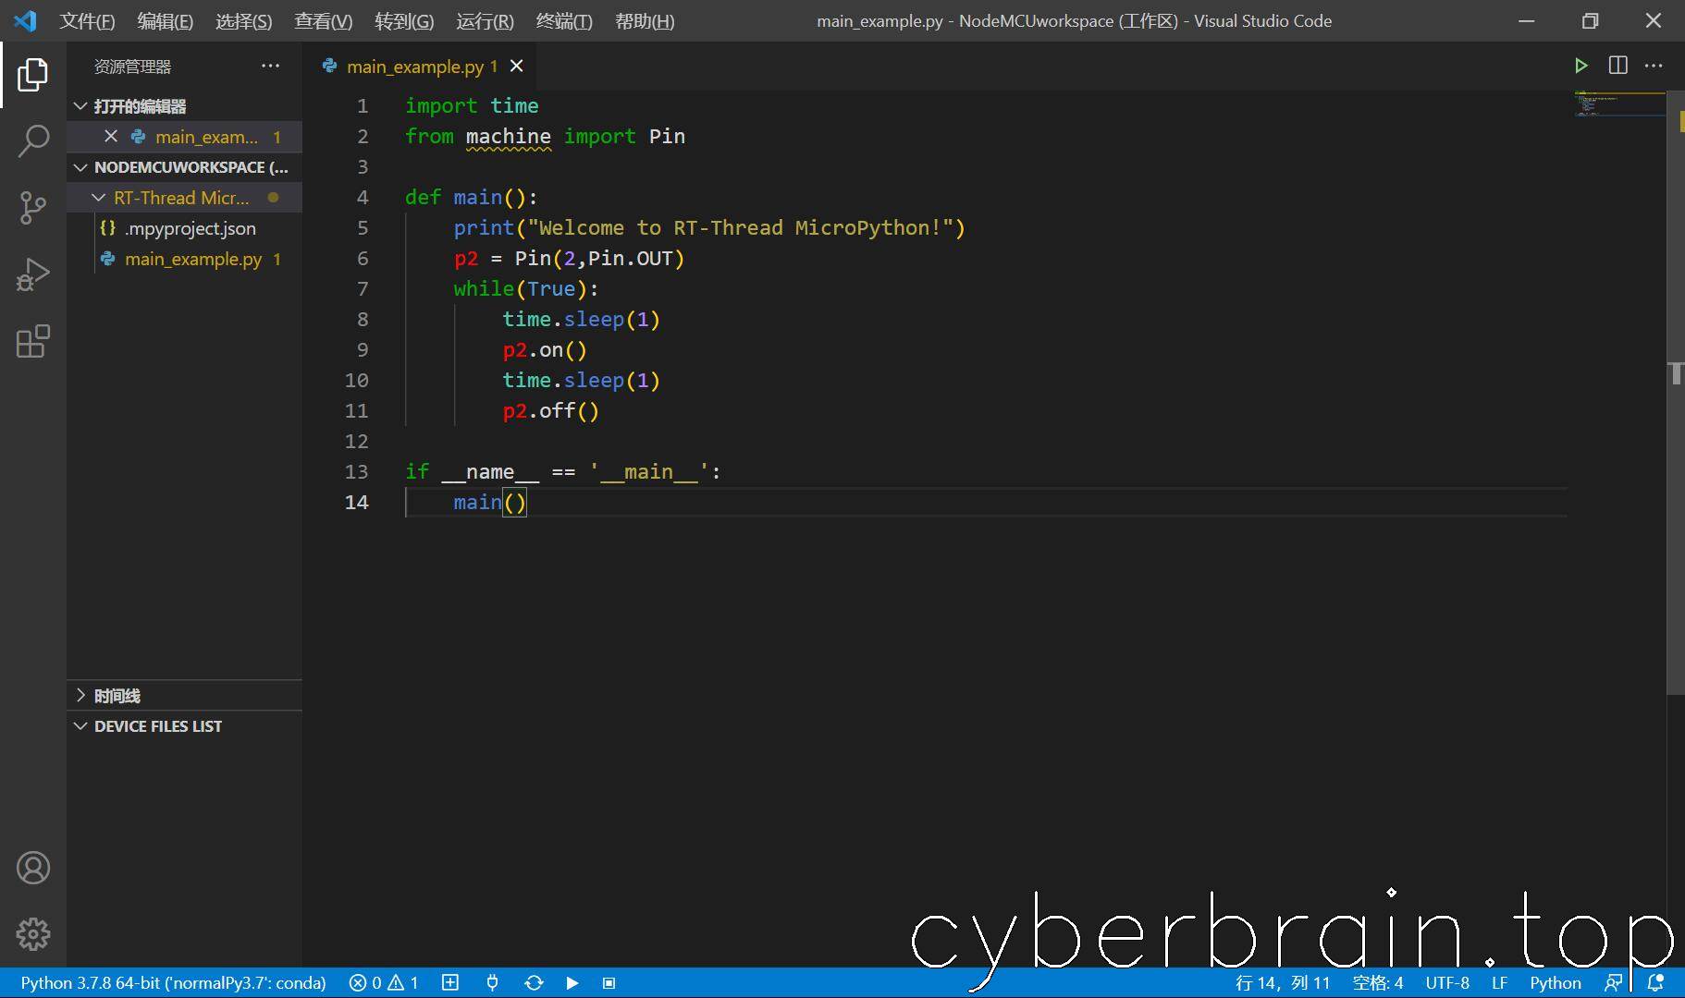1685x998 pixels.
Task: Open the 运行(R) menu
Action: 485,21
